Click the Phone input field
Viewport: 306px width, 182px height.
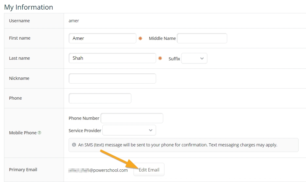[100, 98]
